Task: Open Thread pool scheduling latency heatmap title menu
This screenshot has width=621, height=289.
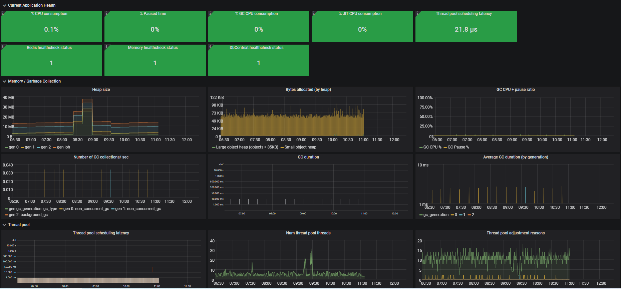Action: coord(101,233)
